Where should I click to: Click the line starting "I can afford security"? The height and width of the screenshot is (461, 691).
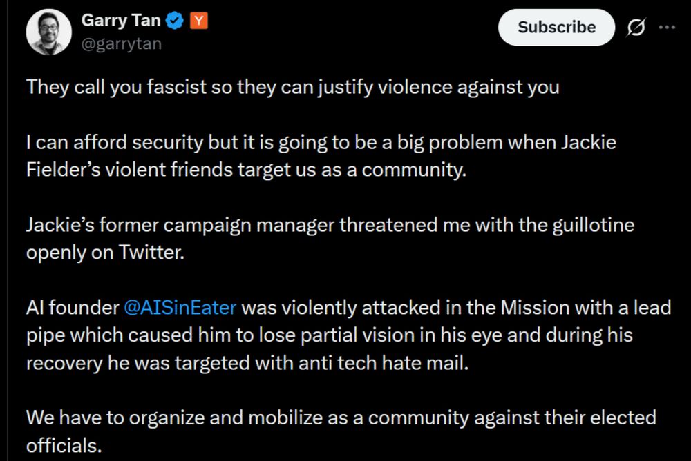pyautogui.click(x=321, y=142)
